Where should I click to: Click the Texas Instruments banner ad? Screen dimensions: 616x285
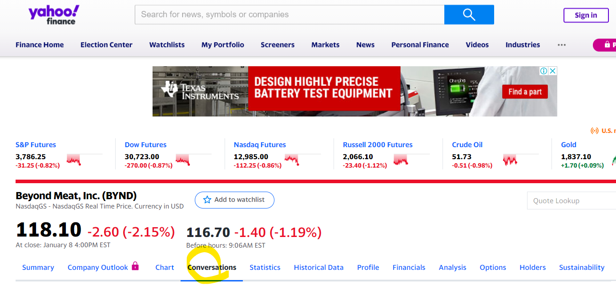click(354, 91)
